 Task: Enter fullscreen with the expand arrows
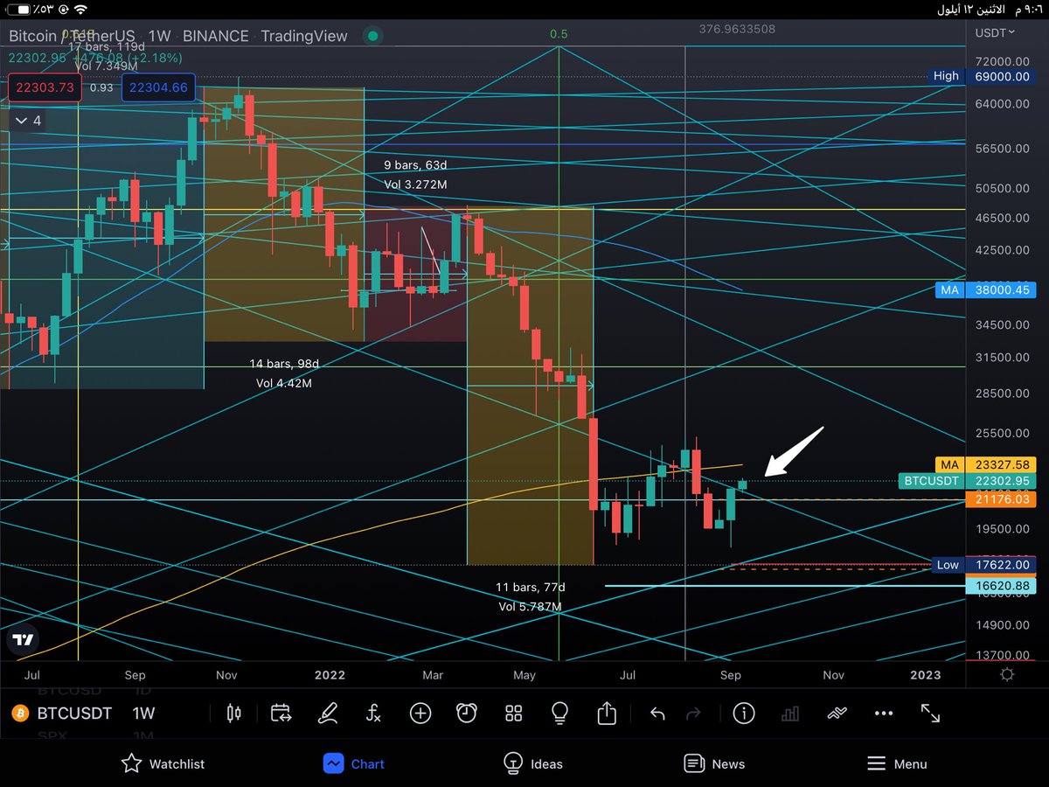point(931,714)
